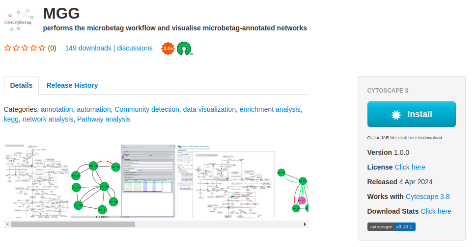Open the discussions link

pyautogui.click(x=135, y=48)
